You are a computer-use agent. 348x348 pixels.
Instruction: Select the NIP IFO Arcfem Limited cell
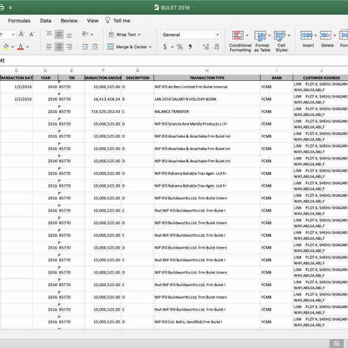207,87
